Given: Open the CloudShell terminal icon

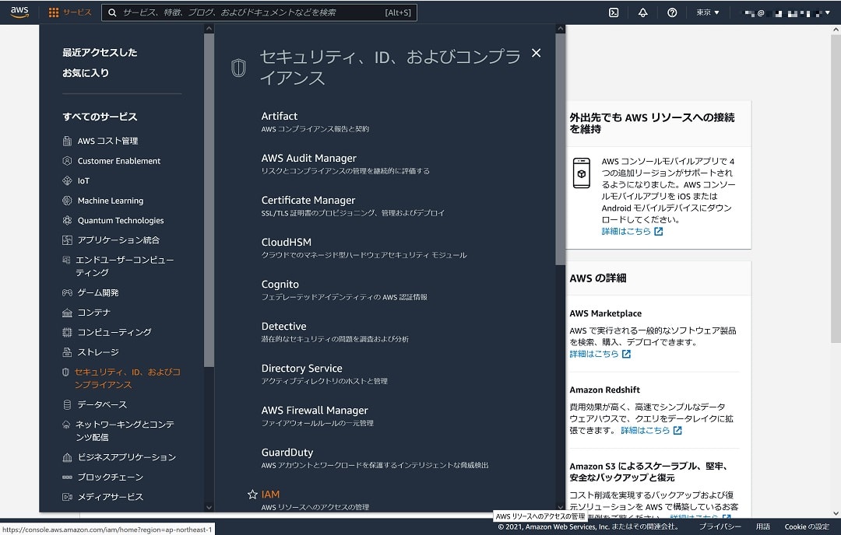Looking at the screenshot, I should click(614, 12).
